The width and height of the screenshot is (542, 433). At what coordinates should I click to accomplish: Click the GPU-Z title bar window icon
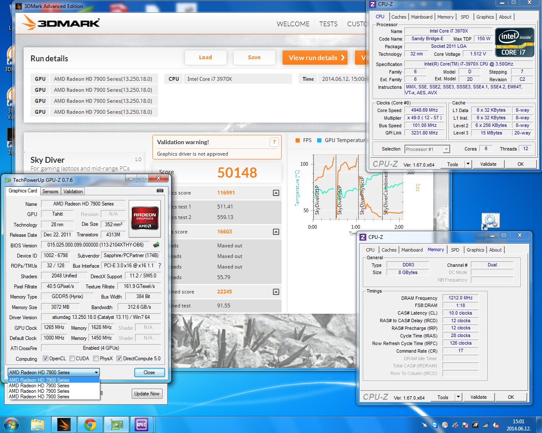point(8,180)
